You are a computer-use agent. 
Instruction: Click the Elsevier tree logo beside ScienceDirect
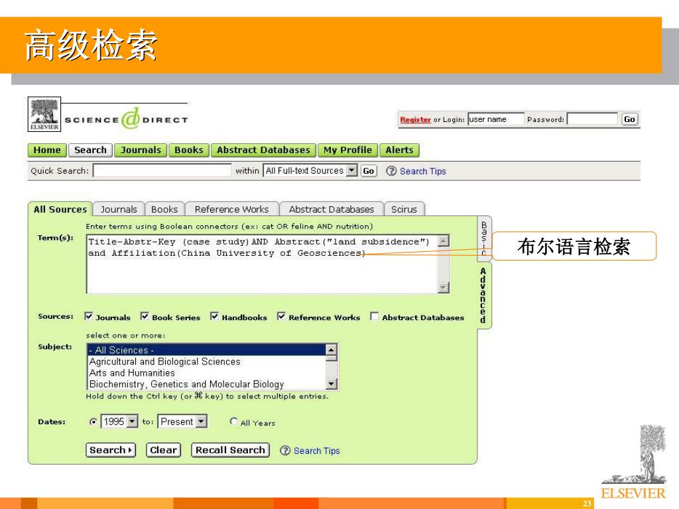click(x=44, y=114)
